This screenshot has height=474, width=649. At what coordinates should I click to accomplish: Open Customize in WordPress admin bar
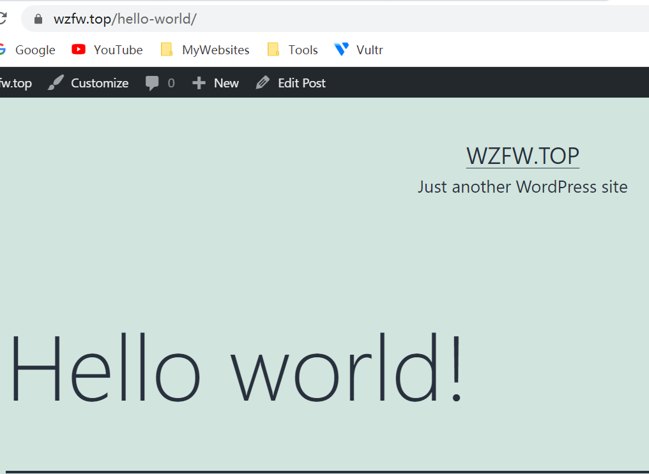click(100, 83)
